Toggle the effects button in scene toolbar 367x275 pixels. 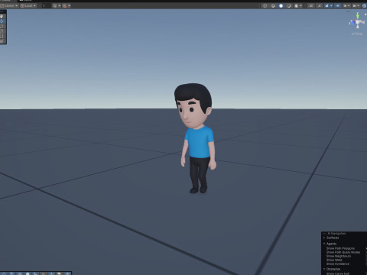pos(326,5)
